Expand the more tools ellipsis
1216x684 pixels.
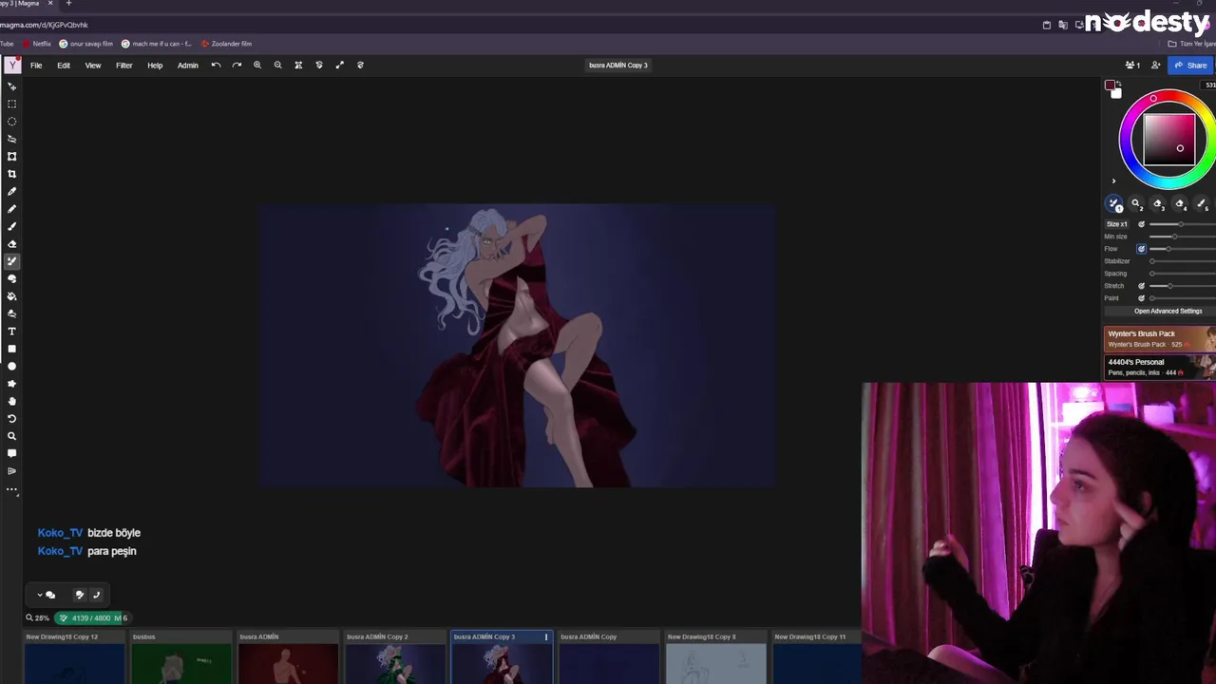pyautogui.click(x=12, y=489)
